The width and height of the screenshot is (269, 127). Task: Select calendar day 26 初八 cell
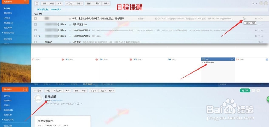click(184, 70)
